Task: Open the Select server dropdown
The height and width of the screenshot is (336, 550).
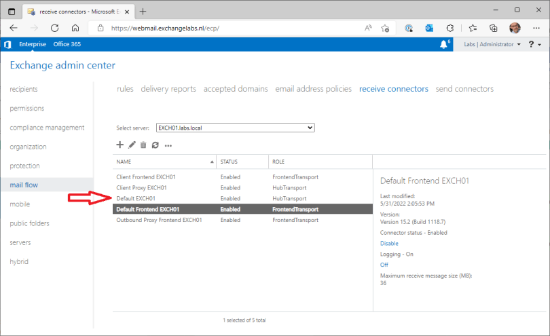Action: (x=235, y=128)
